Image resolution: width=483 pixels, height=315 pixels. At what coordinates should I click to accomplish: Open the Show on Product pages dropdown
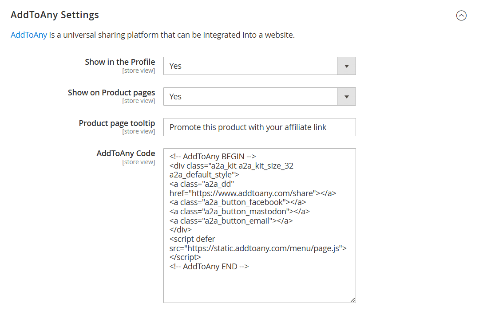(259, 96)
